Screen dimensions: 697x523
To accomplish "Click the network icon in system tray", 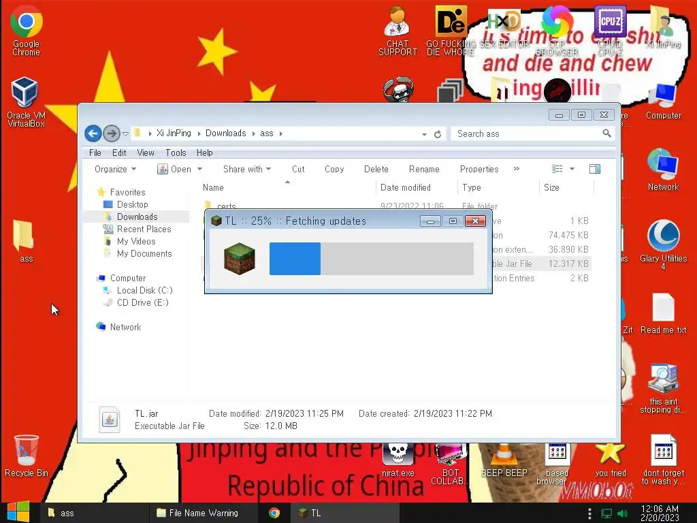I will [x=606, y=513].
